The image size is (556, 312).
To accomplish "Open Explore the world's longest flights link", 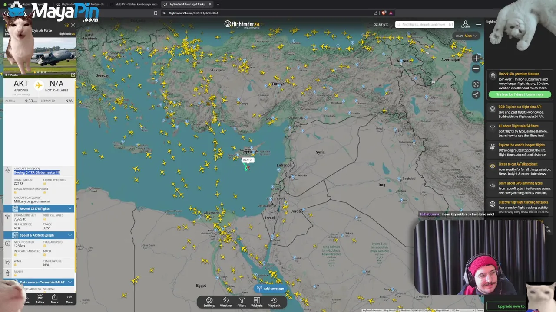I will [x=522, y=145].
